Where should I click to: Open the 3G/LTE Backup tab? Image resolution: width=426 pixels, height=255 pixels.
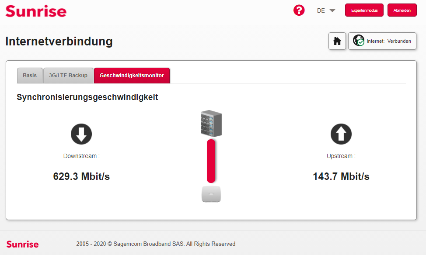(68, 76)
